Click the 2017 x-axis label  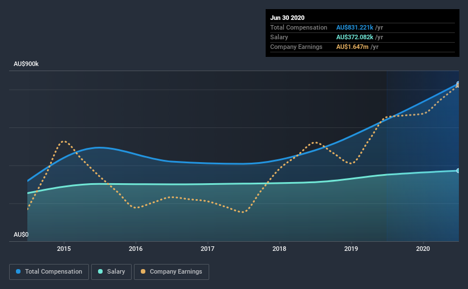[207, 249]
